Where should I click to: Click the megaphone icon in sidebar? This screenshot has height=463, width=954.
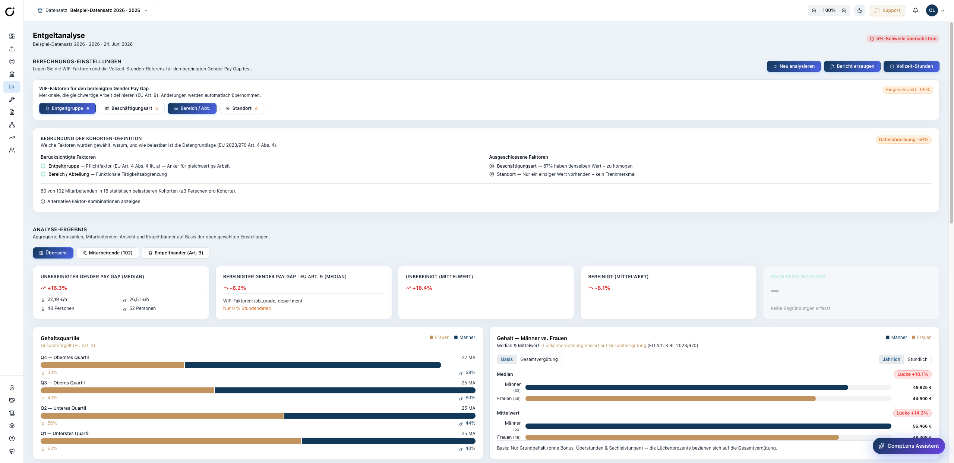click(x=12, y=451)
